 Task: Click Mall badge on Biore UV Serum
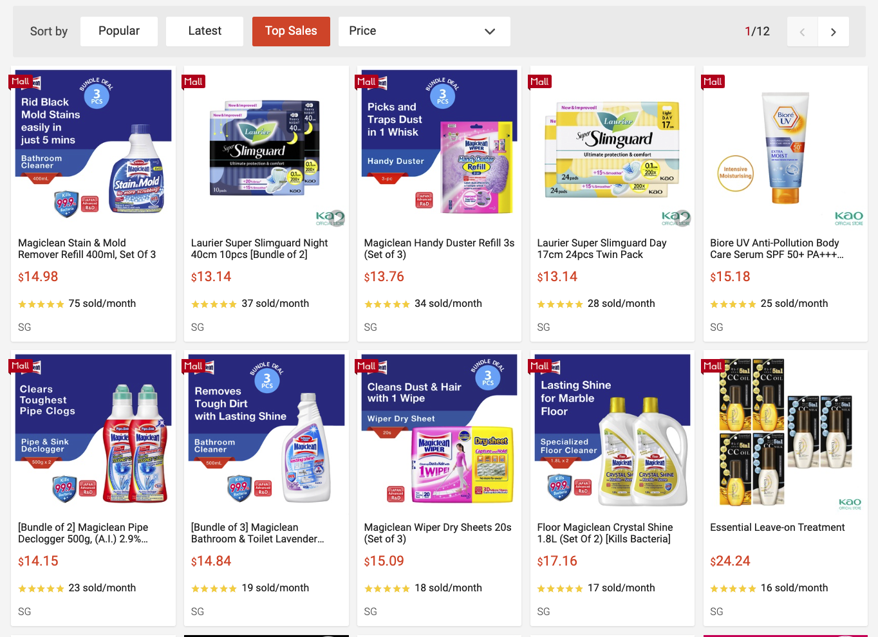pyautogui.click(x=713, y=82)
